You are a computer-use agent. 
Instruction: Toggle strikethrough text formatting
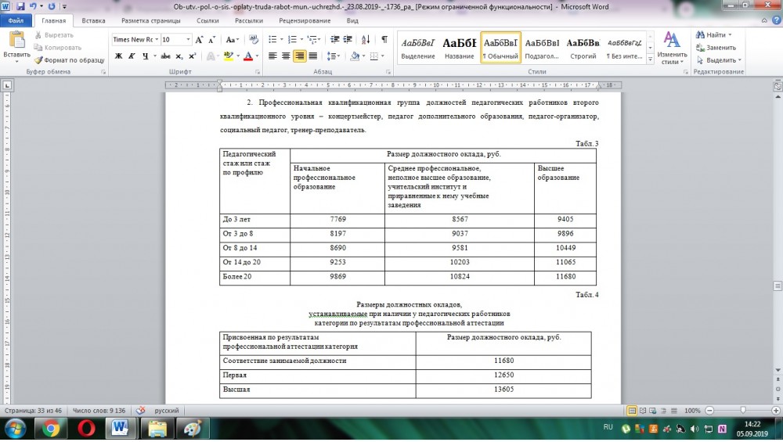click(x=165, y=56)
